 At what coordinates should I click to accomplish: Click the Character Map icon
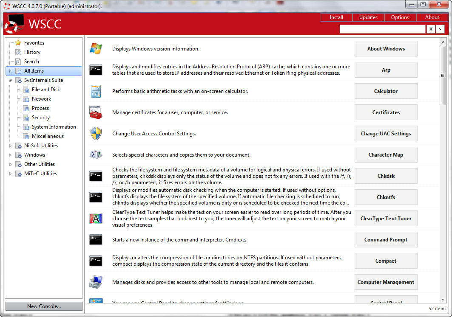96,155
